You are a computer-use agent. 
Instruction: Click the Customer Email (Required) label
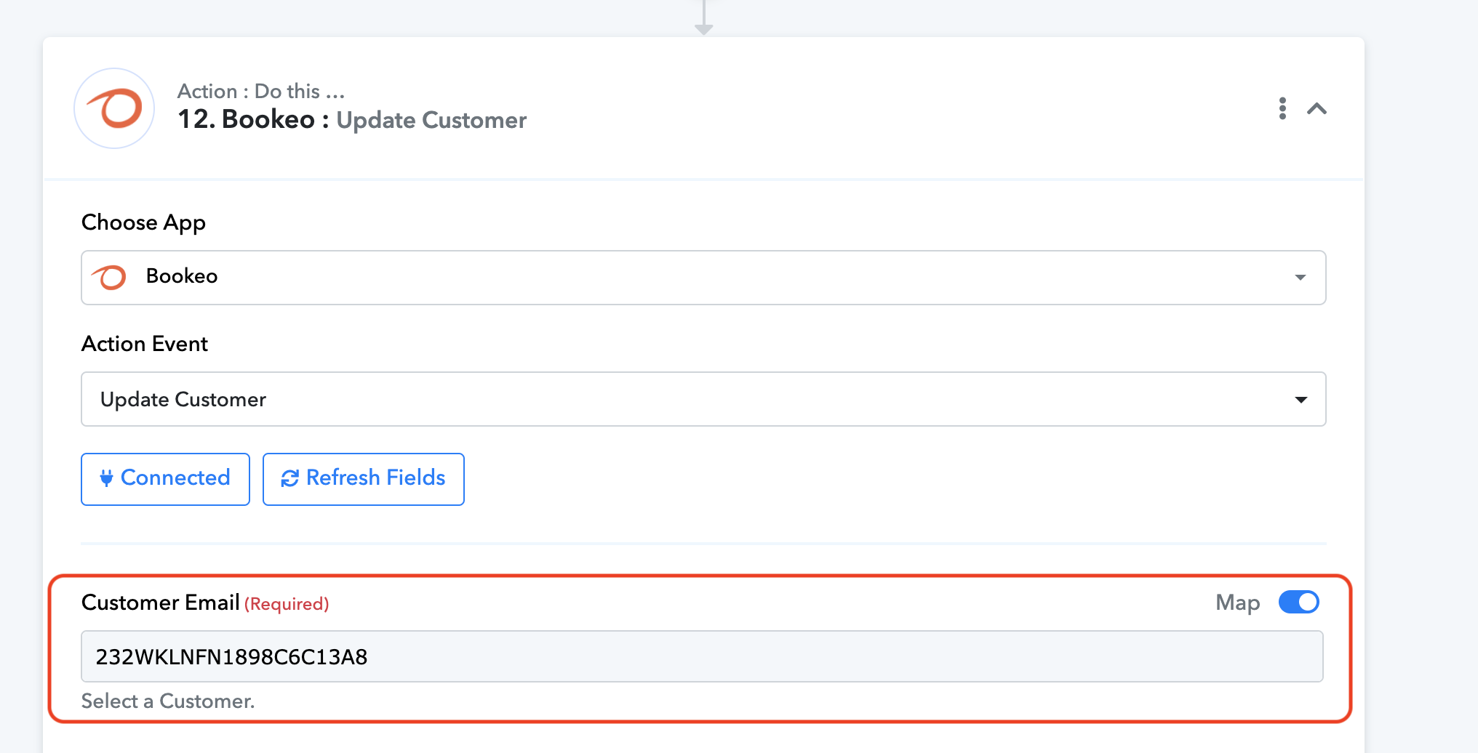205,603
